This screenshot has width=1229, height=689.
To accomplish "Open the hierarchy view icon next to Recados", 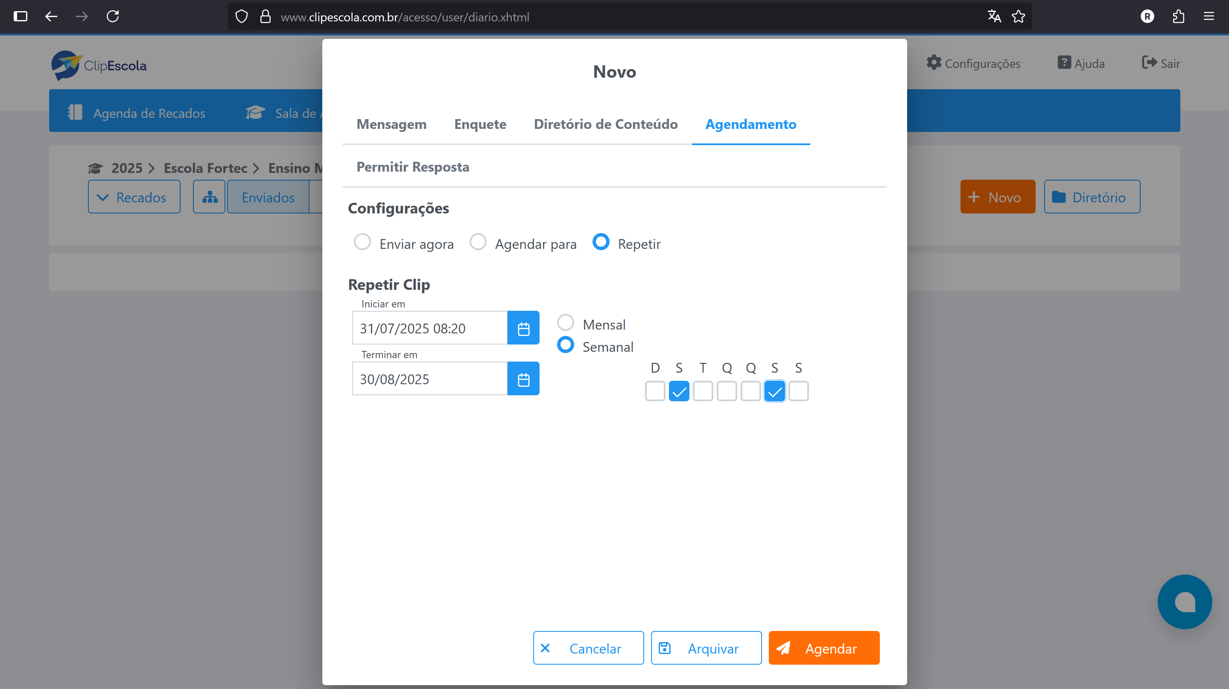I will click(x=208, y=196).
